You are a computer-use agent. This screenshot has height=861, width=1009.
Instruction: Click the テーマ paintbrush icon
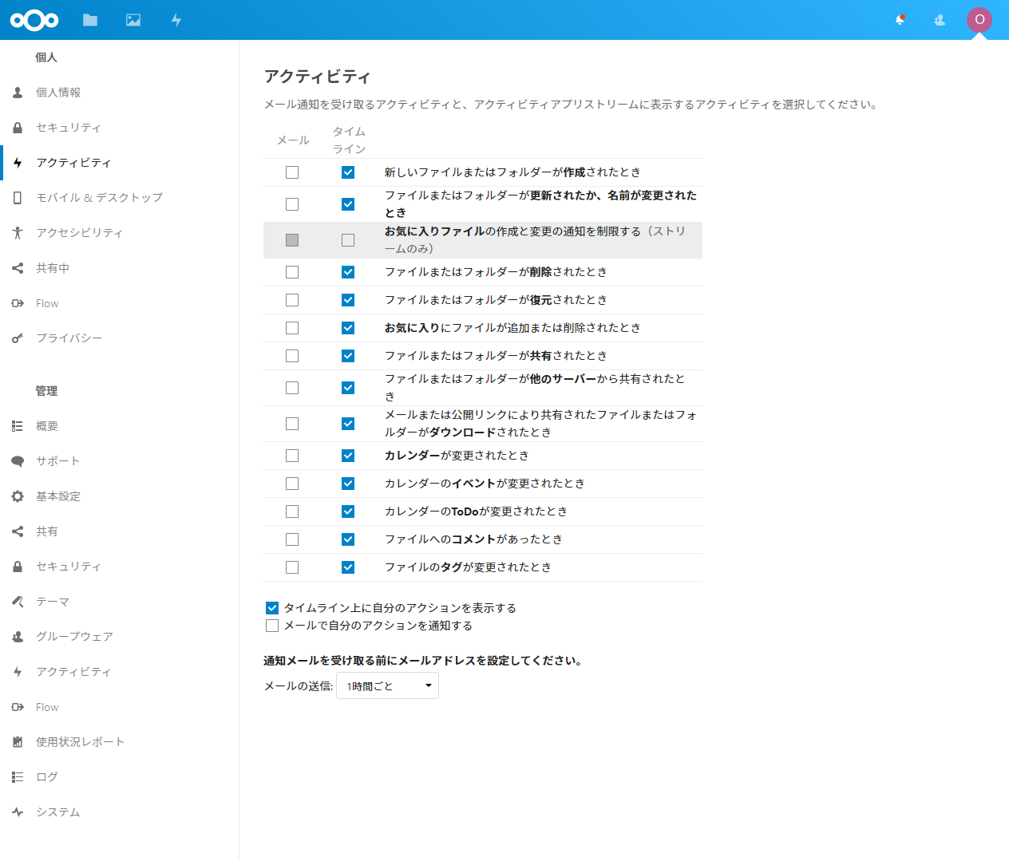(18, 602)
